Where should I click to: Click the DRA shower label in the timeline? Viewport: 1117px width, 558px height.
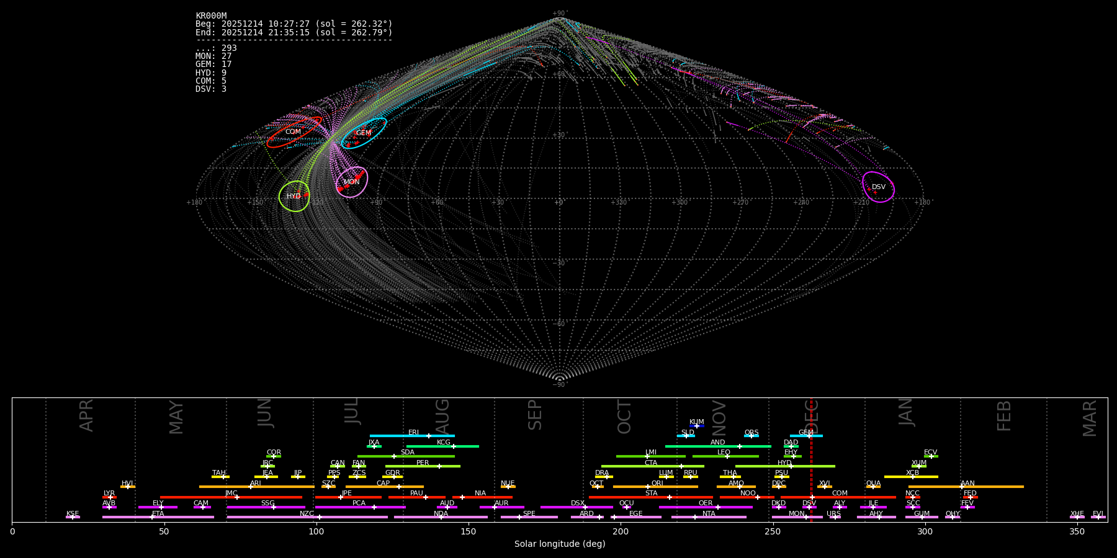pos(602,473)
